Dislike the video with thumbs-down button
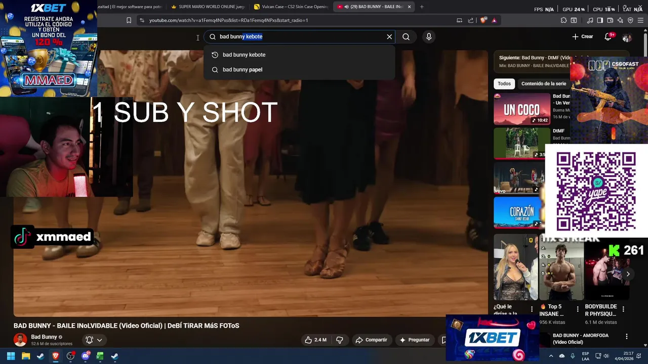Screen dimensions: 648x364 340,340
